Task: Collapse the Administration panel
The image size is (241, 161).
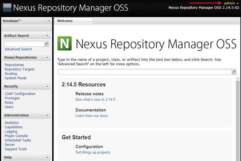Action: coord(47,115)
